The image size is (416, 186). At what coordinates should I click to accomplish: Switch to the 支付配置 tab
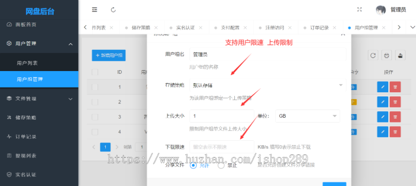pos(230,28)
